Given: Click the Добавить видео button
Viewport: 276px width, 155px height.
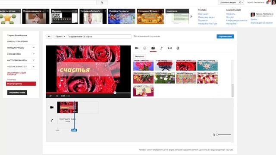Looking at the screenshot, I should (x=228, y=2).
